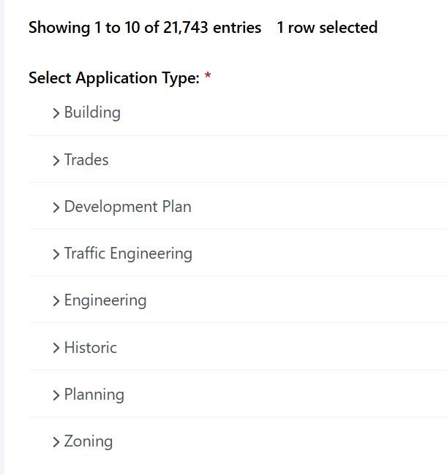Click the 'Showing 1 to 10' entries text
This screenshot has width=447, height=475.
pos(145,28)
